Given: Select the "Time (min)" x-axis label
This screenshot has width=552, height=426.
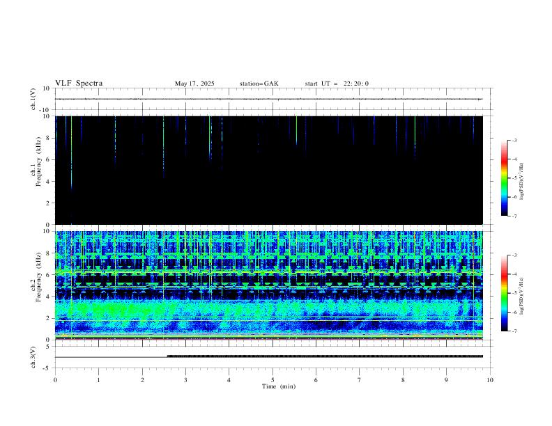Looking at the screenshot, I should [x=279, y=386].
